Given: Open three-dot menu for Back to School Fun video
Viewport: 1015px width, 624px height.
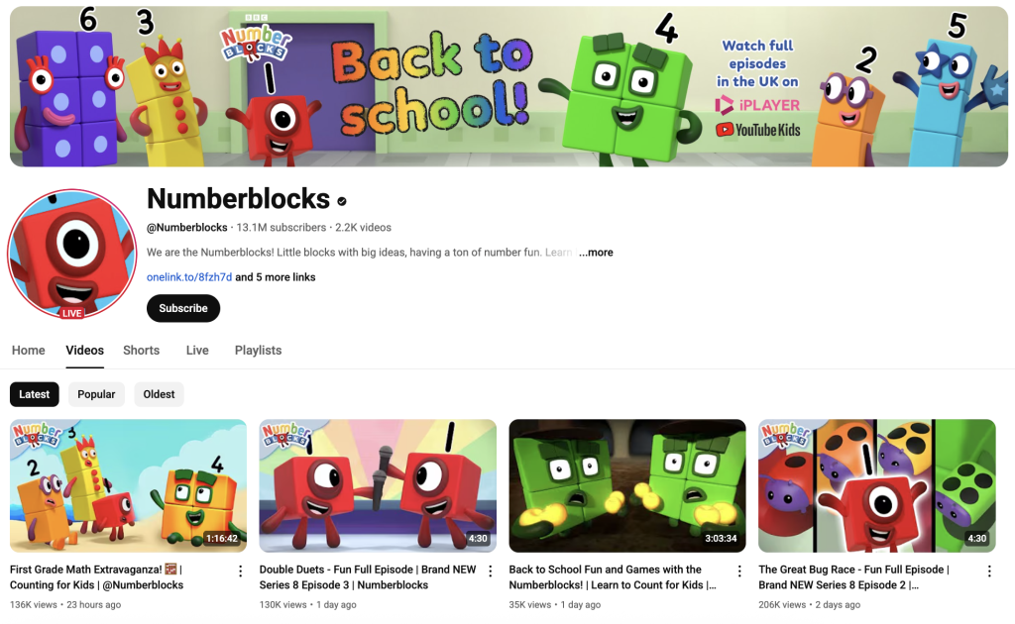Looking at the screenshot, I should [x=739, y=571].
